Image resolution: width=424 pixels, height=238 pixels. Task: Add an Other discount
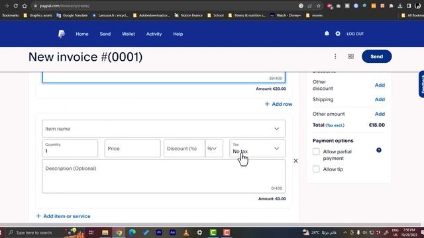point(380,85)
